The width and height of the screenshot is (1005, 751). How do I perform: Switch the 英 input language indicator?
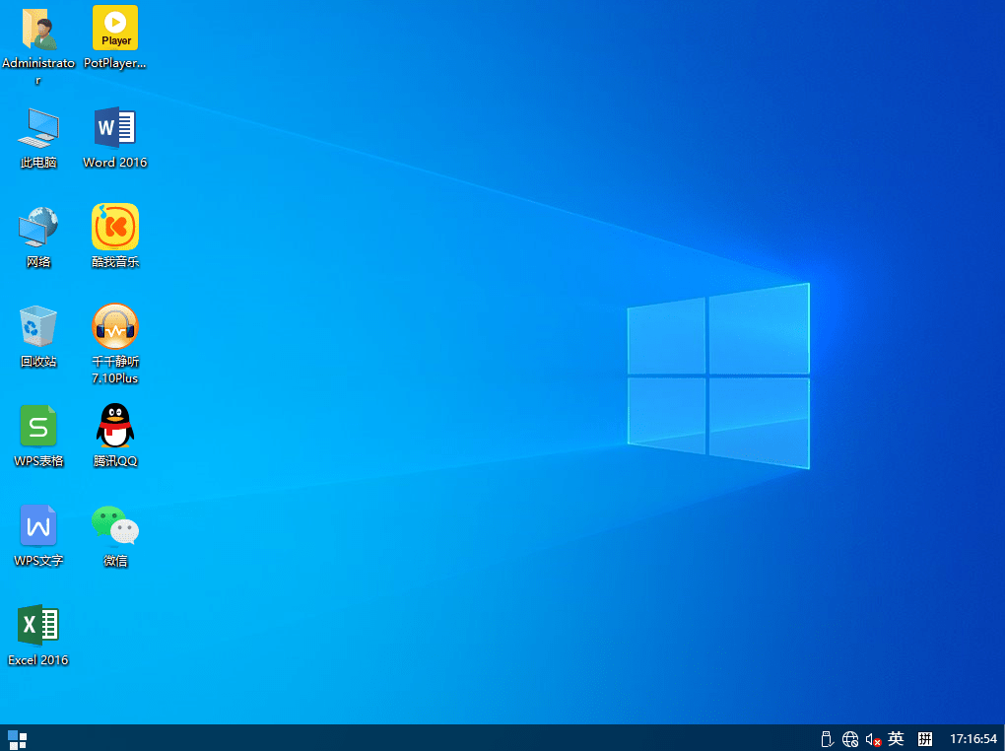896,738
